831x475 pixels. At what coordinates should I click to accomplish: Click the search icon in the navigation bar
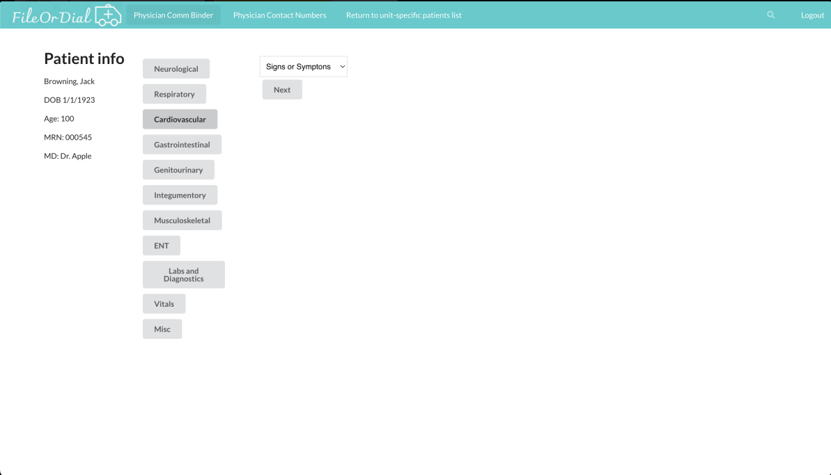click(x=770, y=14)
